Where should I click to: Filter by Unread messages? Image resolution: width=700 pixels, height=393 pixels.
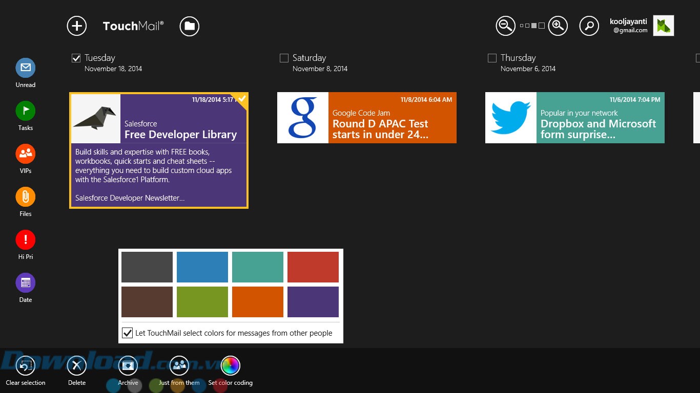coord(26,68)
